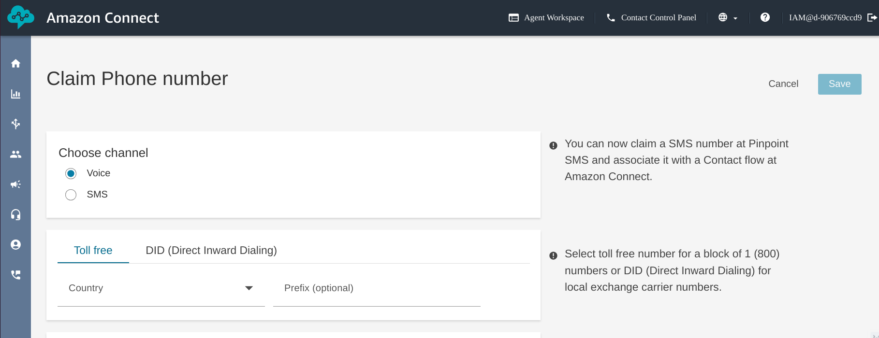
Task: Switch to DID (Direct Inward Dialing) tab
Action: 211,250
